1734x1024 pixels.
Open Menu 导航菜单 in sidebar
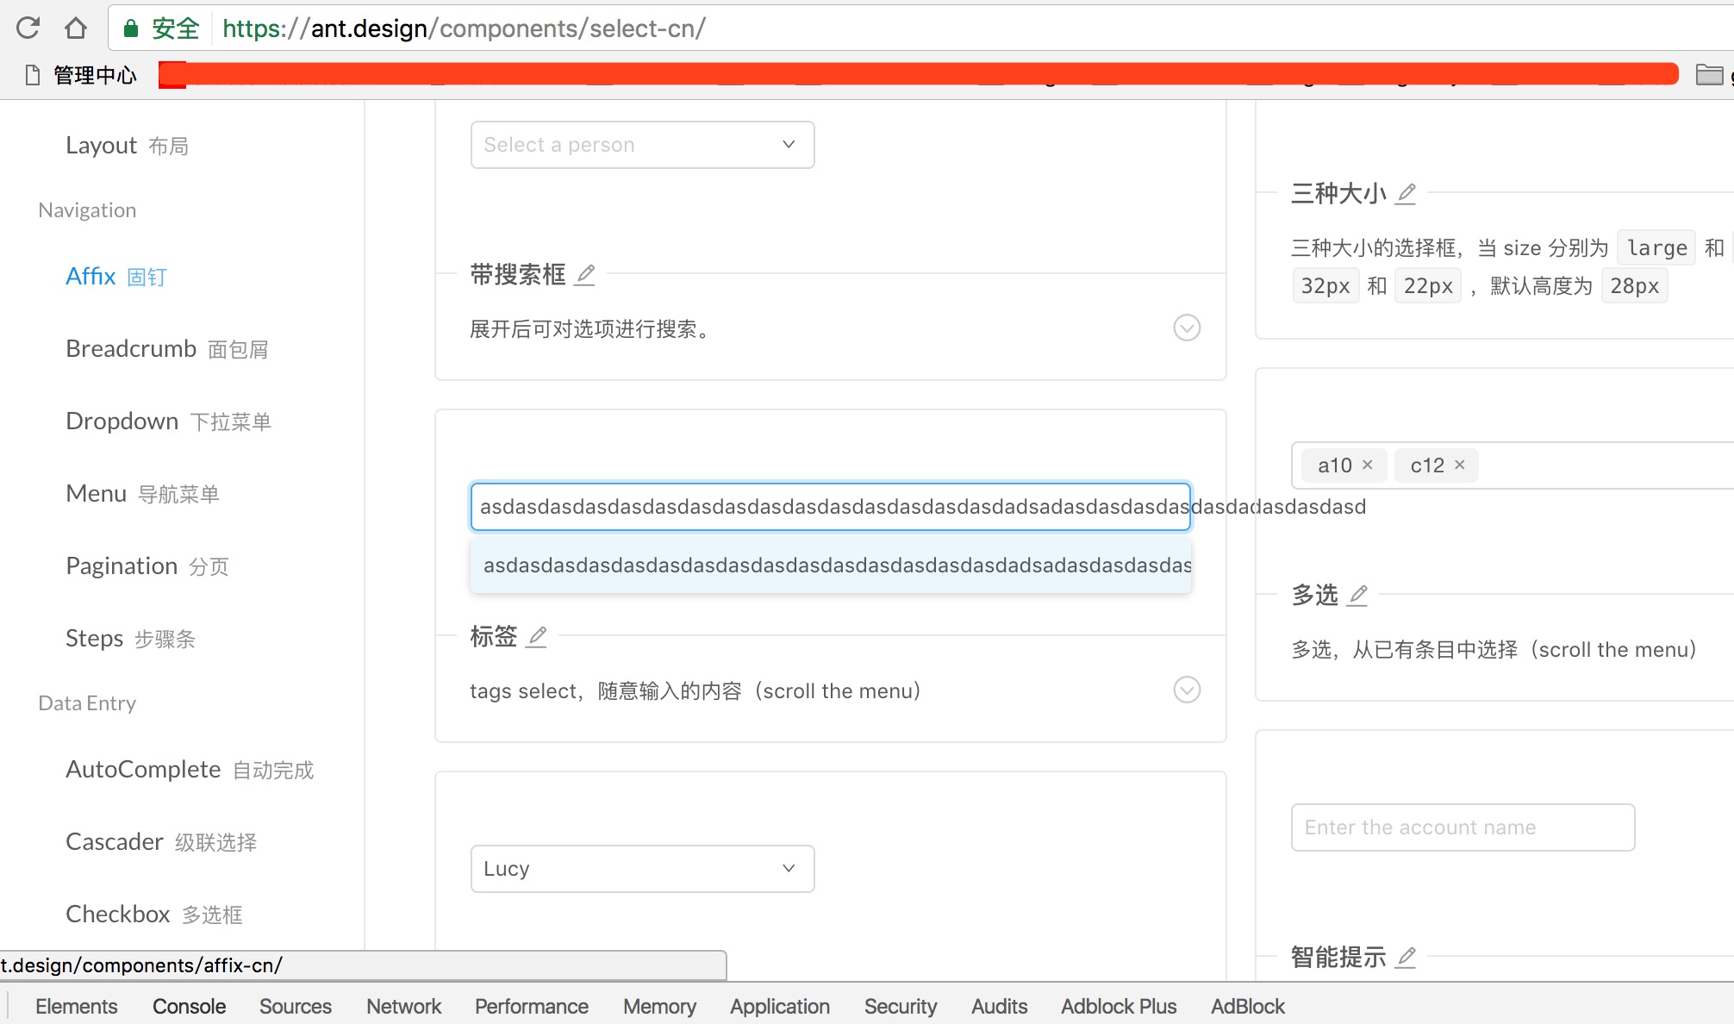tap(143, 494)
